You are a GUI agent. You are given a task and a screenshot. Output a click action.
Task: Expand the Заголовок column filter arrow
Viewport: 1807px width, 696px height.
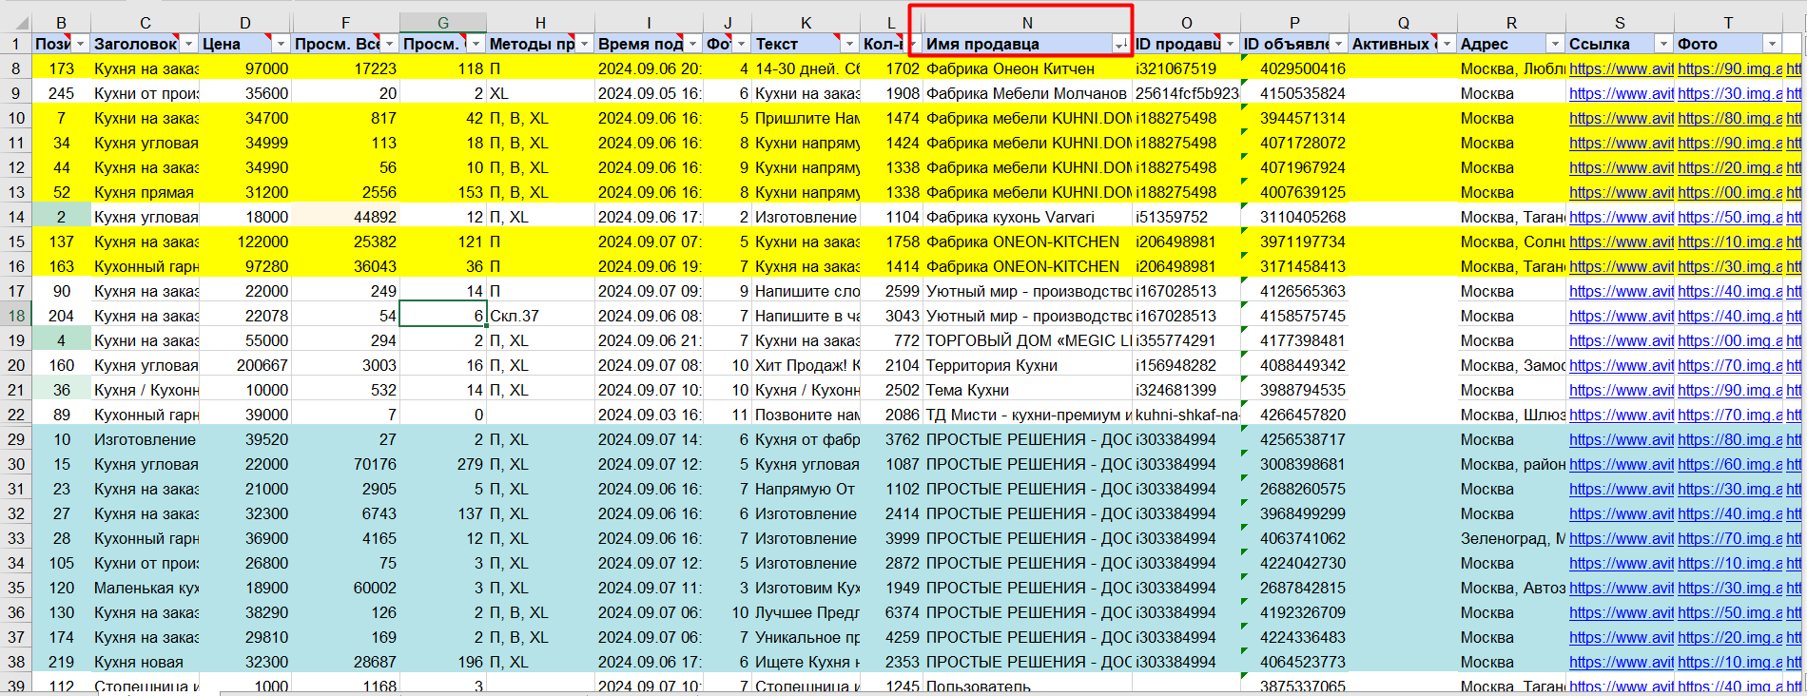[x=188, y=44]
